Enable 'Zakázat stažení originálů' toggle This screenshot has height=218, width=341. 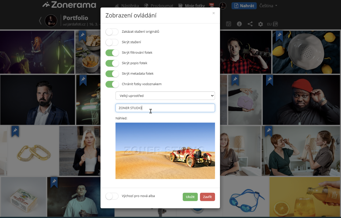pos(112,32)
